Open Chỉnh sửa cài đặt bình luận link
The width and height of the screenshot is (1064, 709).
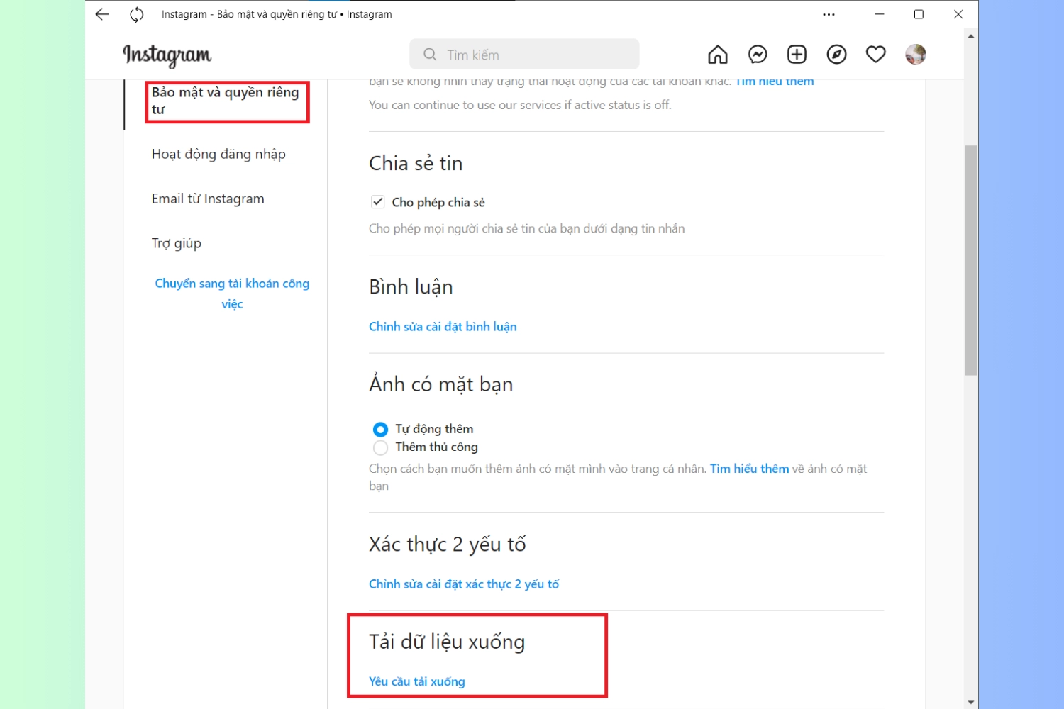(443, 327)
